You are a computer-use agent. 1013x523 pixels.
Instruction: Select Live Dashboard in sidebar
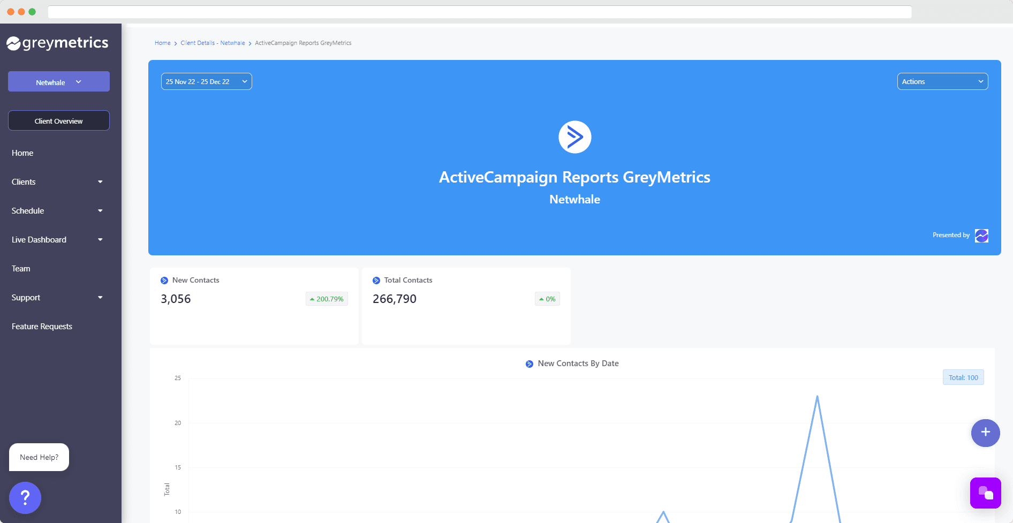tap(39, 240)
